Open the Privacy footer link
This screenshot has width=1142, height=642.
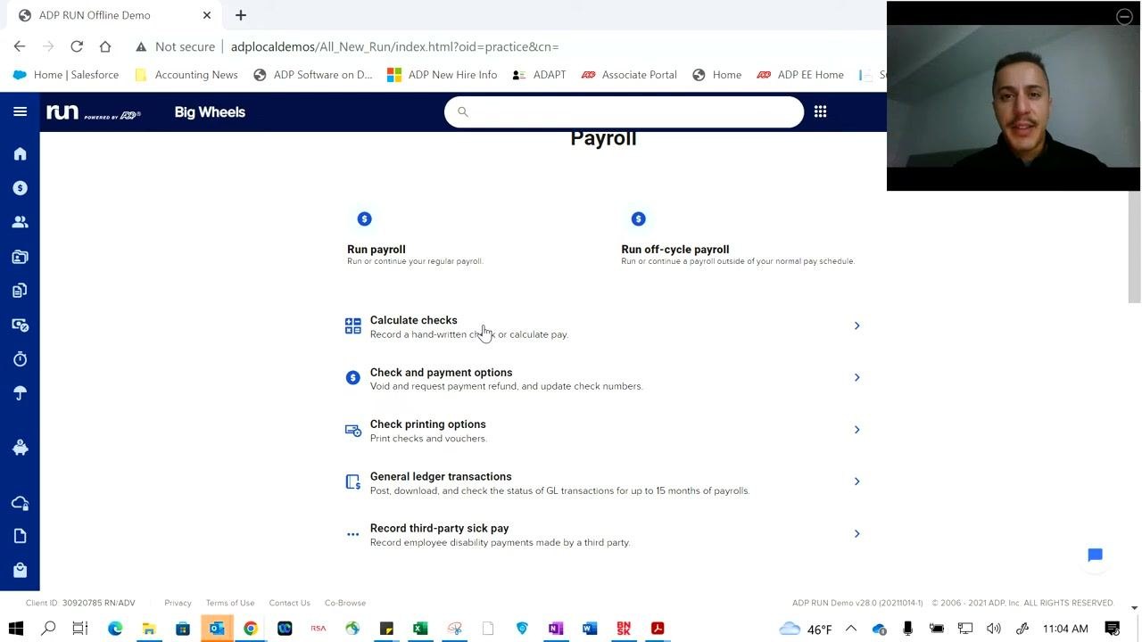pyautogui.click(x=178, y=603)
